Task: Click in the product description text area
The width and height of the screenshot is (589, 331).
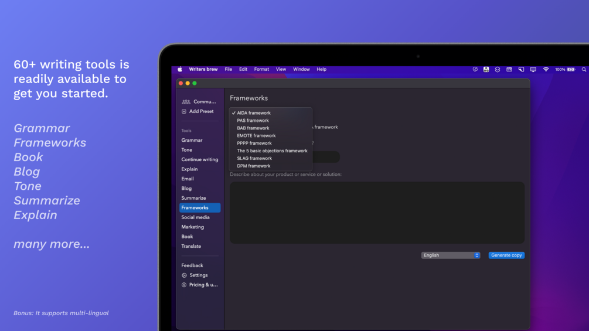Action: coord(377,213)
